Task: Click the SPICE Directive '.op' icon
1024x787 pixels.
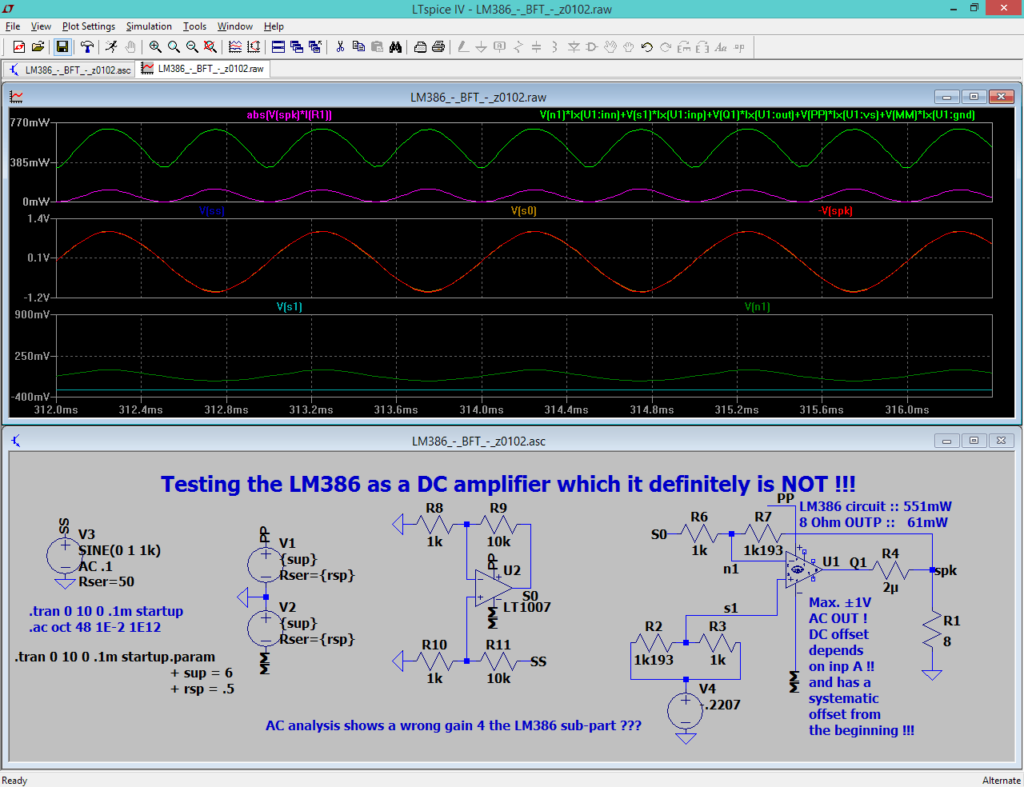Action: click(x=739, y=47)
